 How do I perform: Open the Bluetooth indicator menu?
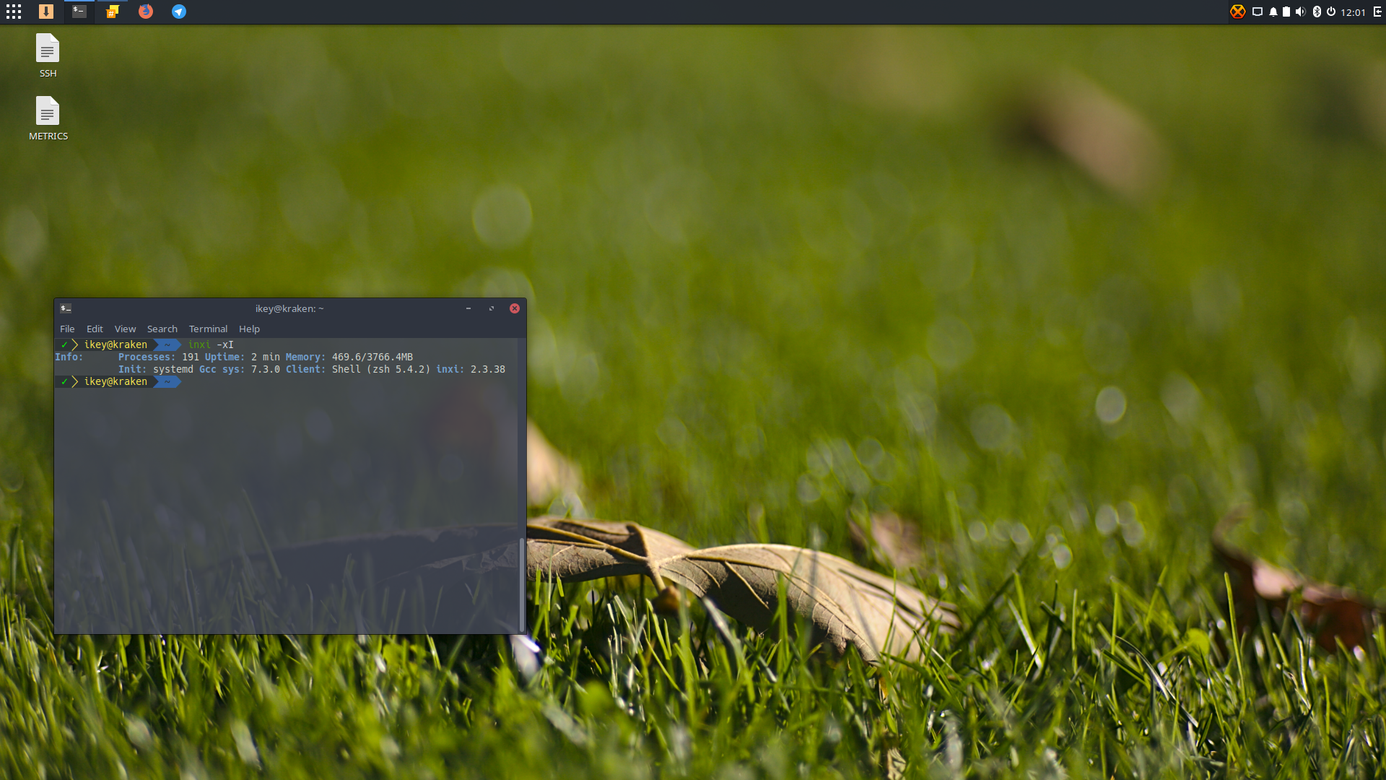[x=1317, y=12]
